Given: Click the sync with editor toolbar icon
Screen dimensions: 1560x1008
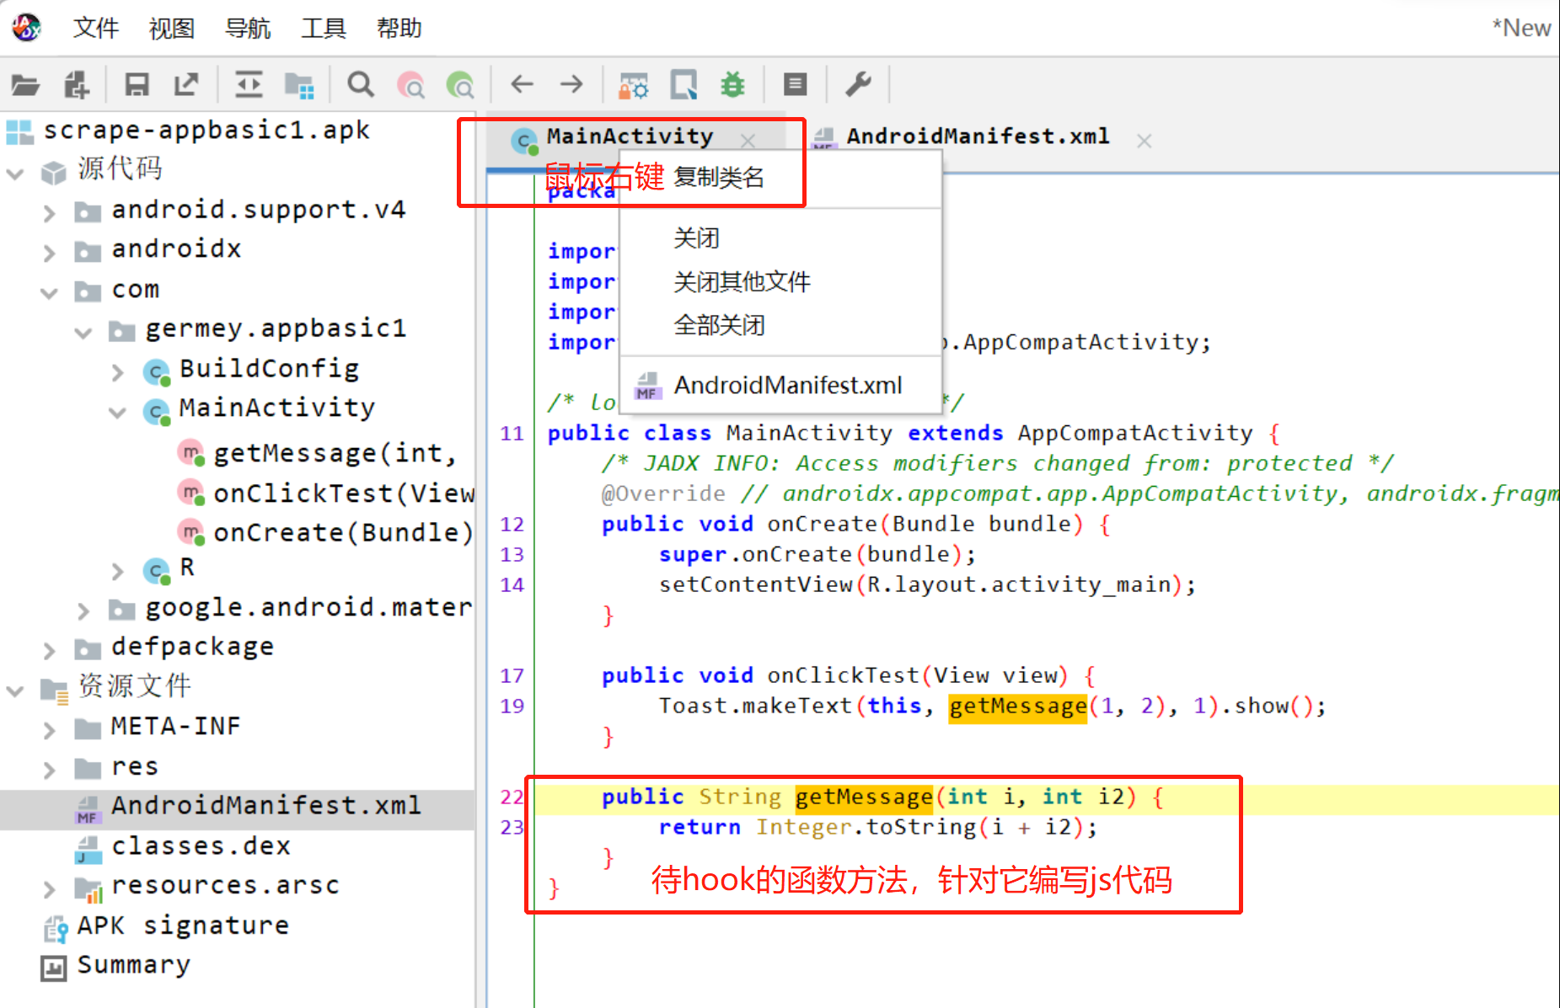Looking at the screenshot, I should pos(249,84).
